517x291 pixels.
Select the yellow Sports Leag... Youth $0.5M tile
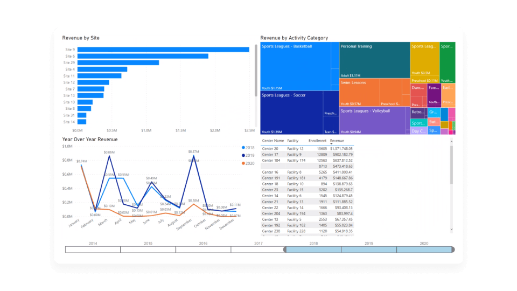click(425, 59)
